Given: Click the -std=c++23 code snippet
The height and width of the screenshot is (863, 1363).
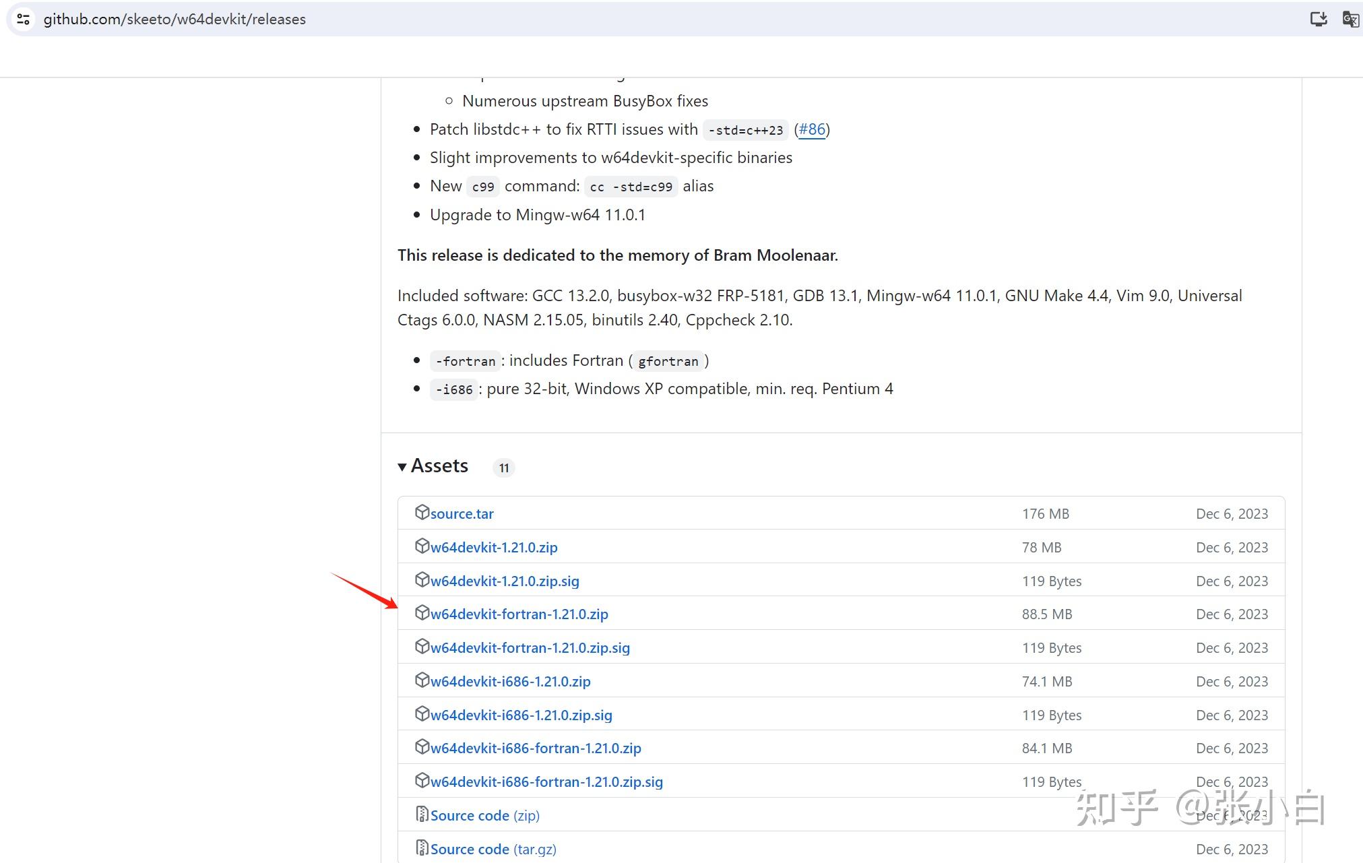Looking at the screenshot, I should [x=746, y=130].
